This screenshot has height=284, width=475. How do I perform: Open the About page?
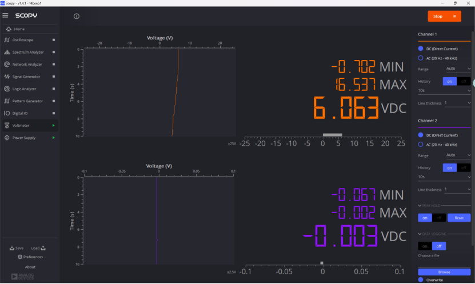pos(30,267)
